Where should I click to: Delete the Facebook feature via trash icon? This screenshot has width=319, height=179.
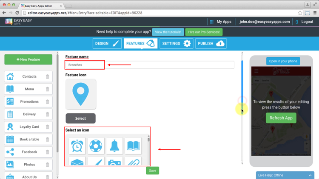(x=47, y=152)
